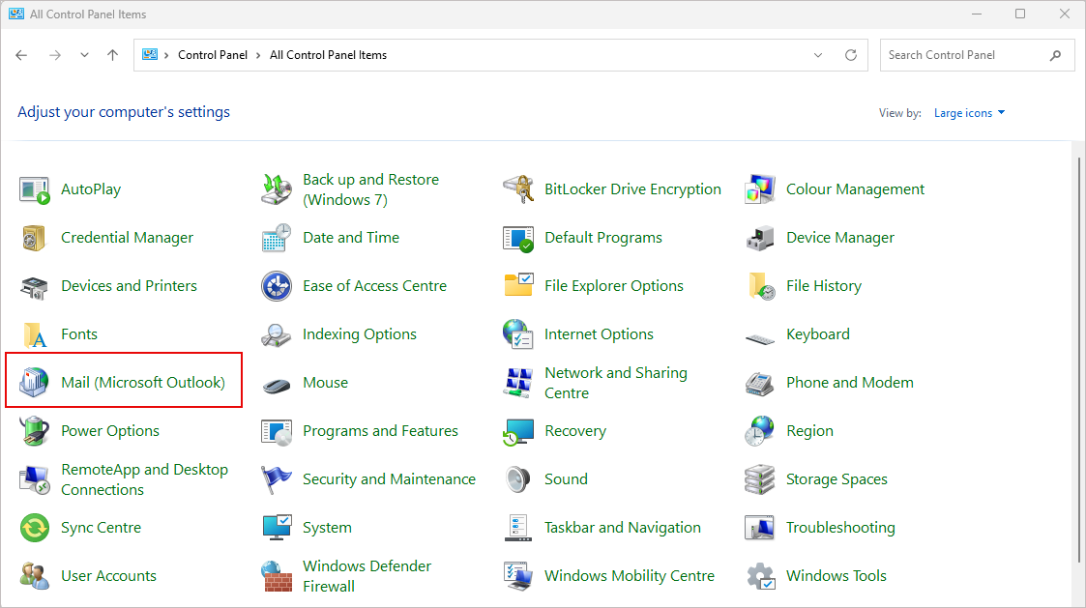Navigate back with the back arrow

point(21,55)
